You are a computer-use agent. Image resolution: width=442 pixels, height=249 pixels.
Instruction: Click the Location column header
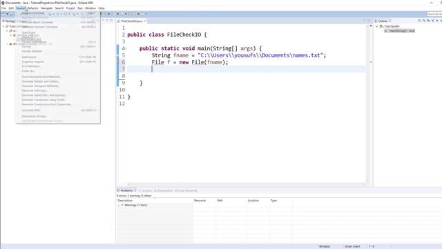(258, 201)
